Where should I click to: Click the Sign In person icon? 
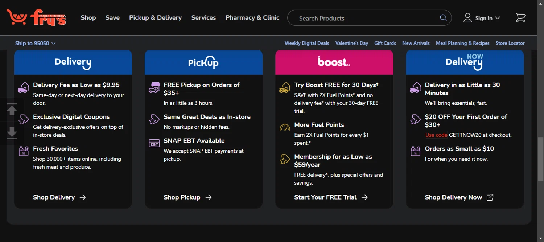pyautogui.click(x=467, y=18)
